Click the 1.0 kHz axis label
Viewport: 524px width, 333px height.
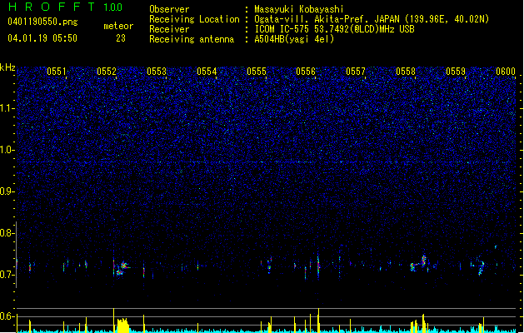coord(7,150)
